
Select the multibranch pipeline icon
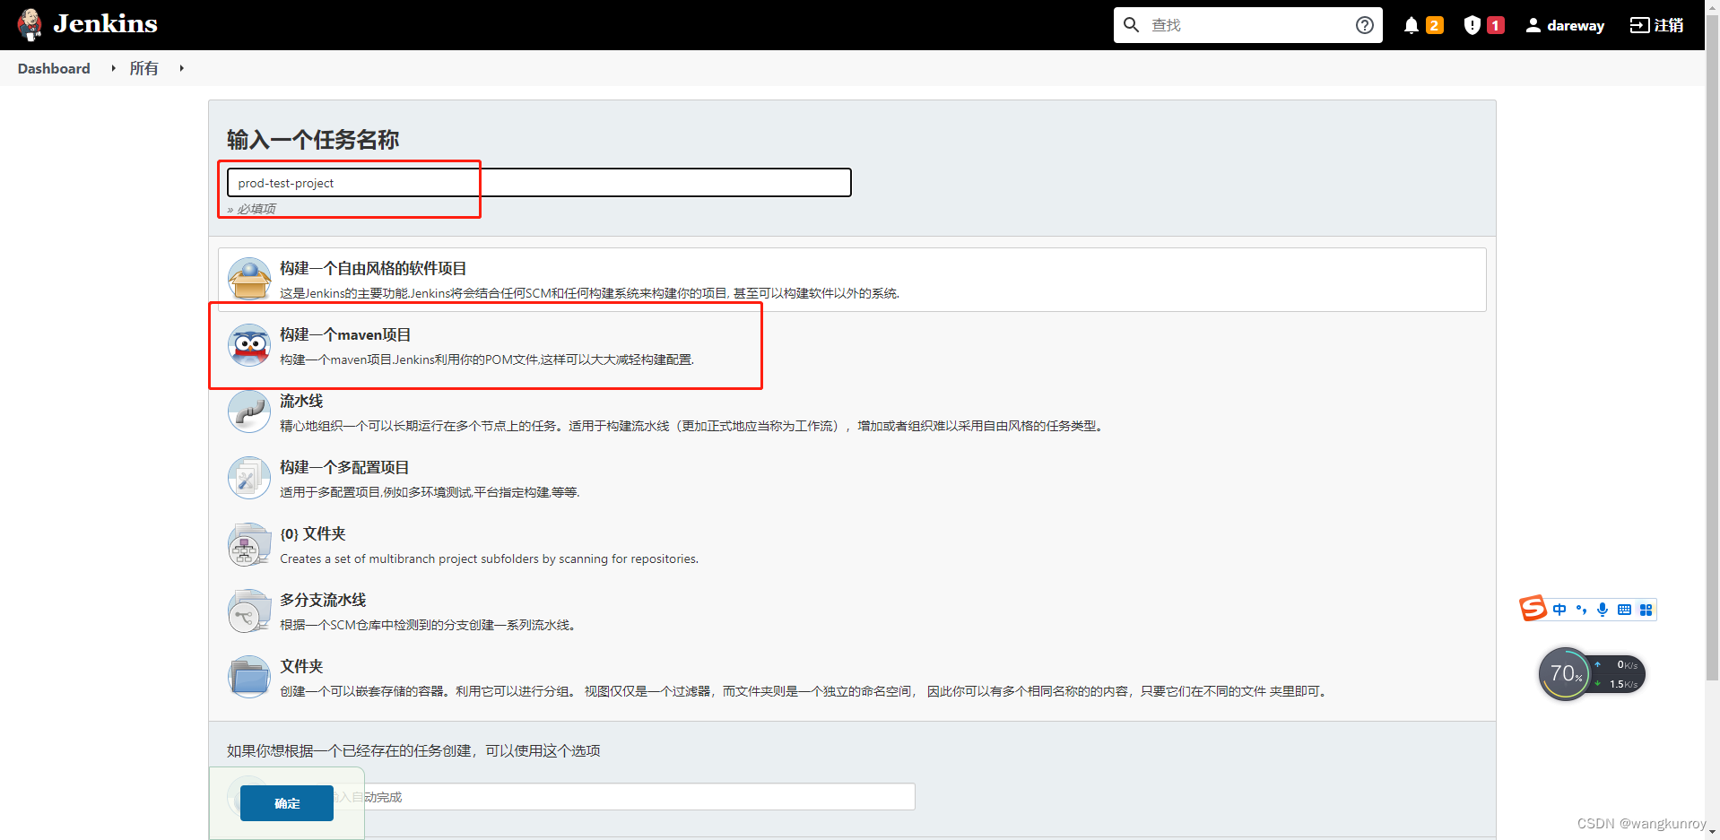tap(249, 611)
